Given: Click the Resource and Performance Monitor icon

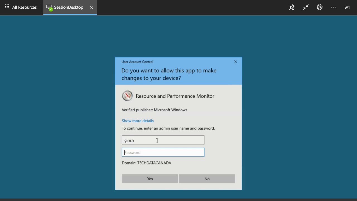Looking at the screenshot, I should (127, 96).
